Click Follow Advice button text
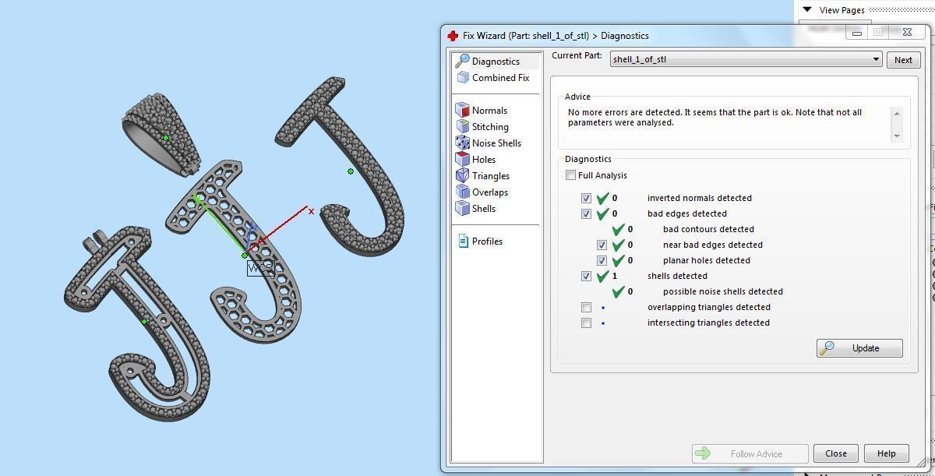Screen dimensions: 935x476 (756, 453)
